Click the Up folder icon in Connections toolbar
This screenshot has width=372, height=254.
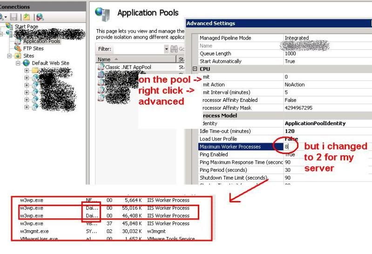pyautogui.click(x=27, y=17)
